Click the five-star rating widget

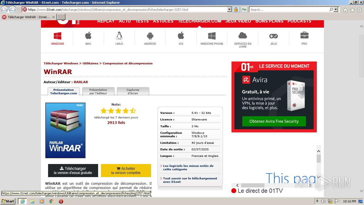coord(118,111)
